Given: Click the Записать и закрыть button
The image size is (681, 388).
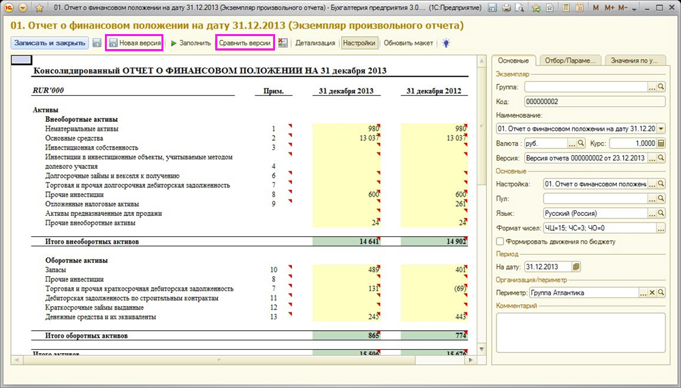Looking at the screenshot, I should pyautogui.click(x=49, y=43).
